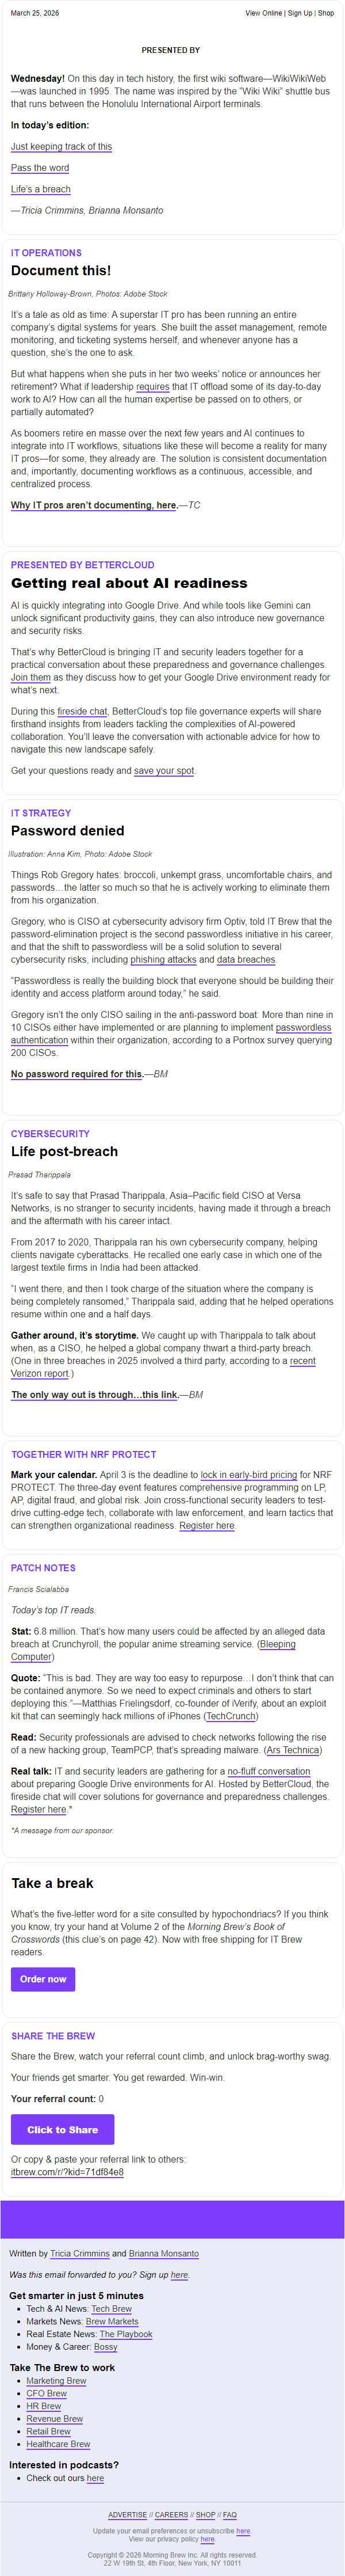Image resolution: width=345 pixels, height=2576 pixels.
Task: Jump to 'Just keeping track of this'
Action: (x=61, y=147)
